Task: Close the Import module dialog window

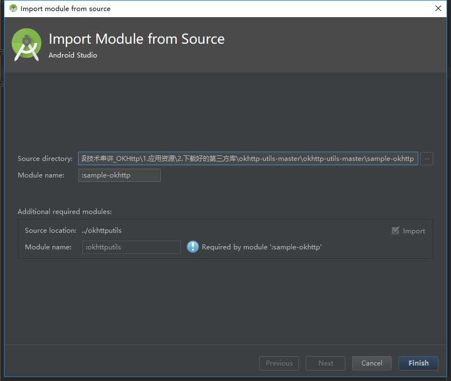Action: coord(438,8)
